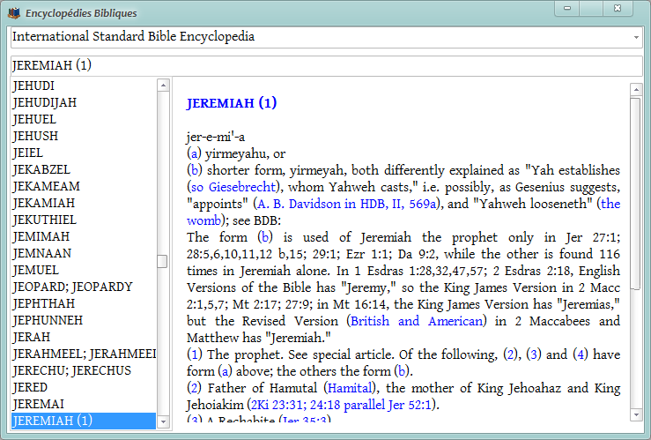Screen dimensions: 651x440
Task: Select JEMIMAH in the entry list
Action: tap(84, 236)
